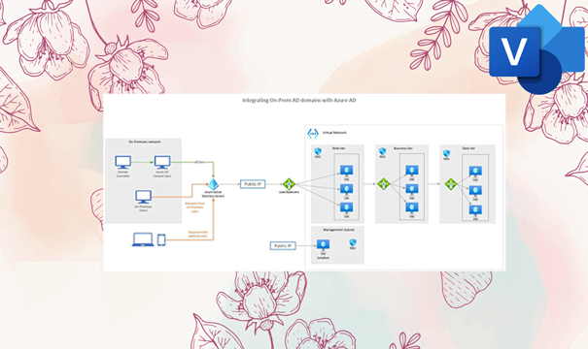Click the Data tier load balancer icon

(451, 184)
